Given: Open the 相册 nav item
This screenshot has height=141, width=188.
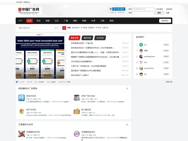Looking at the screenshot, I should tap(84, 21).
